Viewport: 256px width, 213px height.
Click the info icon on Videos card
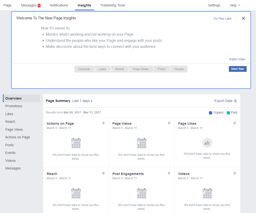tap(235, 173)
